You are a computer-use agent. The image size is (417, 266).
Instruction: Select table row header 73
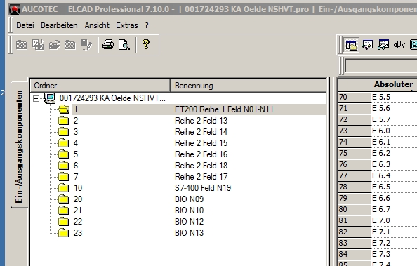354,131
